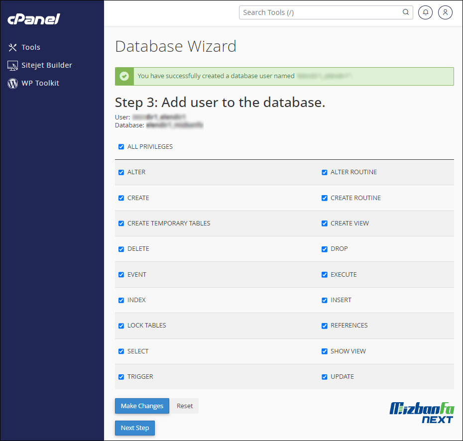463x441 pixels.
Task: Click the search magnifier icon
Action: (x=406, y=12)
